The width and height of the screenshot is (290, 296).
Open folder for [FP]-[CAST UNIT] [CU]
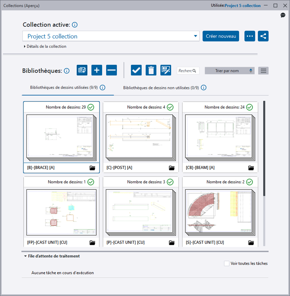(x=92, y=243)
